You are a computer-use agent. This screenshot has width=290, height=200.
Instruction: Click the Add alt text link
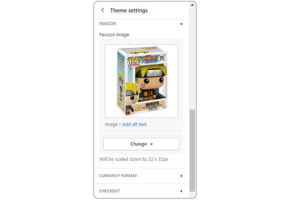click(134, 124)
